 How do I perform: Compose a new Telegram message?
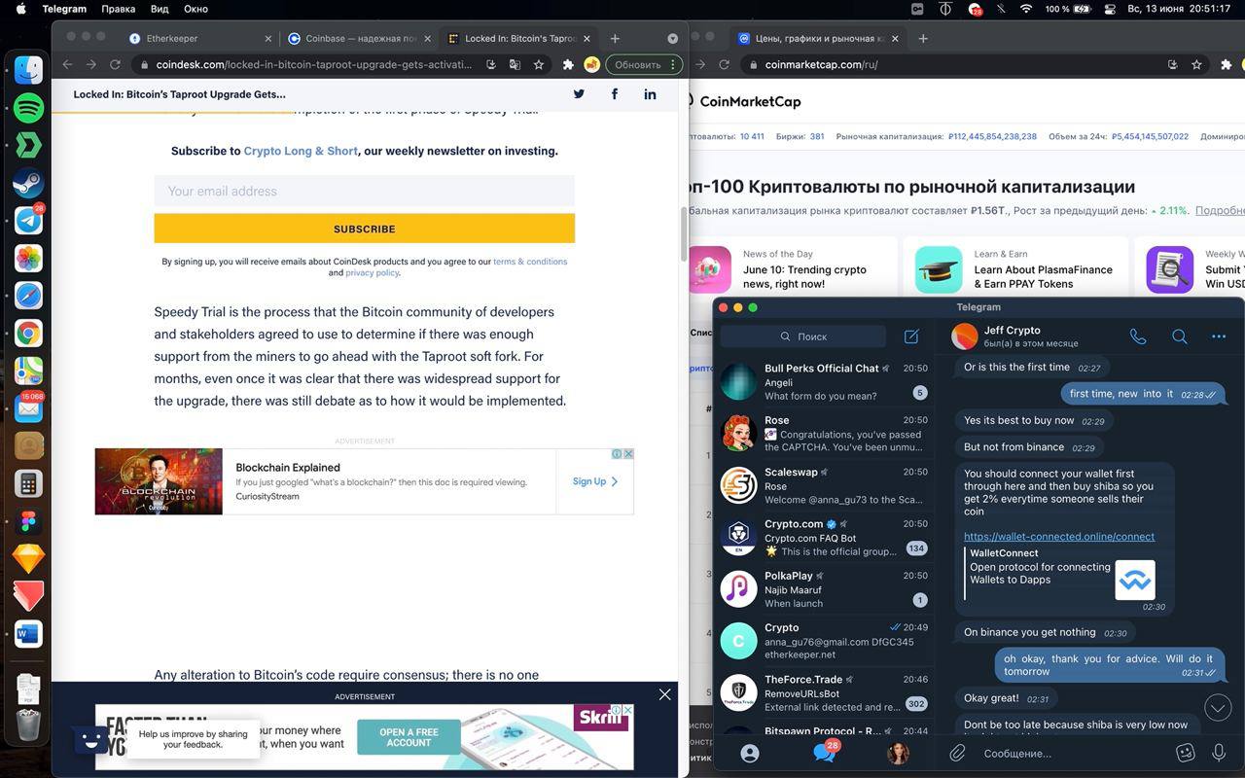[x=911, y=336]
